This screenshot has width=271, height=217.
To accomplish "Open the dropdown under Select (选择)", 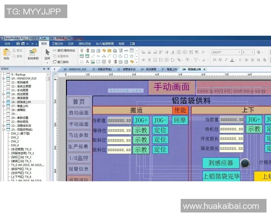I will [47, 63].
